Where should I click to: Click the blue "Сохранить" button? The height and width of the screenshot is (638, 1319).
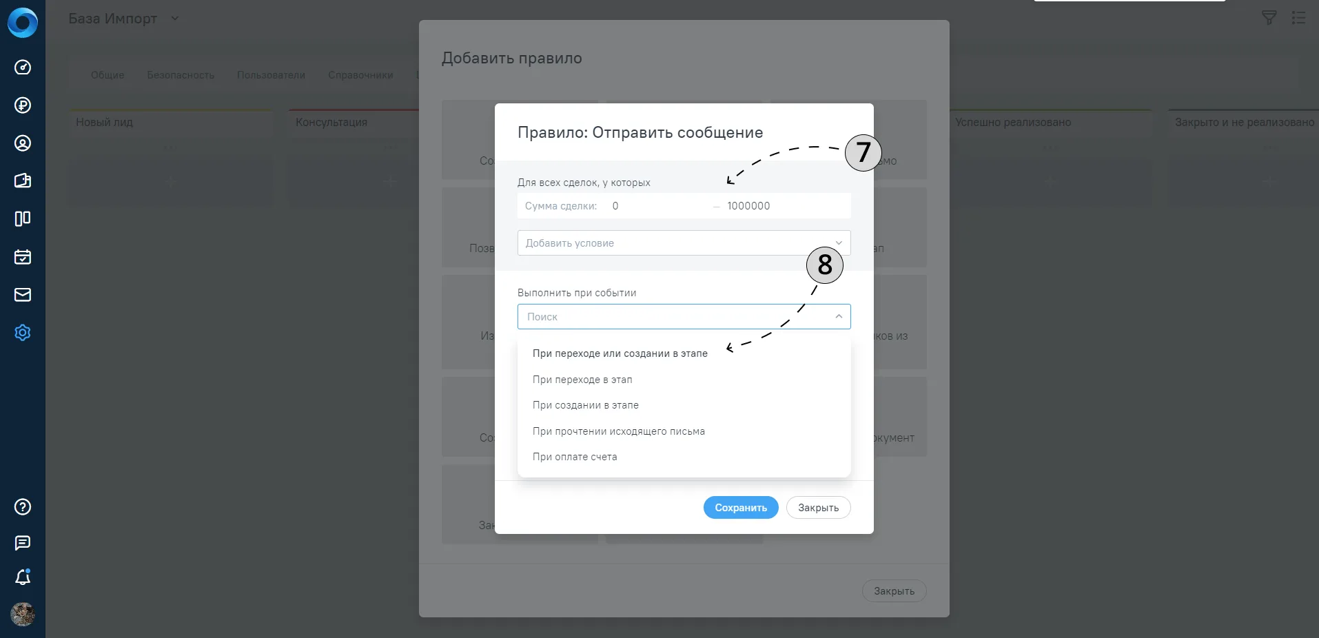(741, 508)
